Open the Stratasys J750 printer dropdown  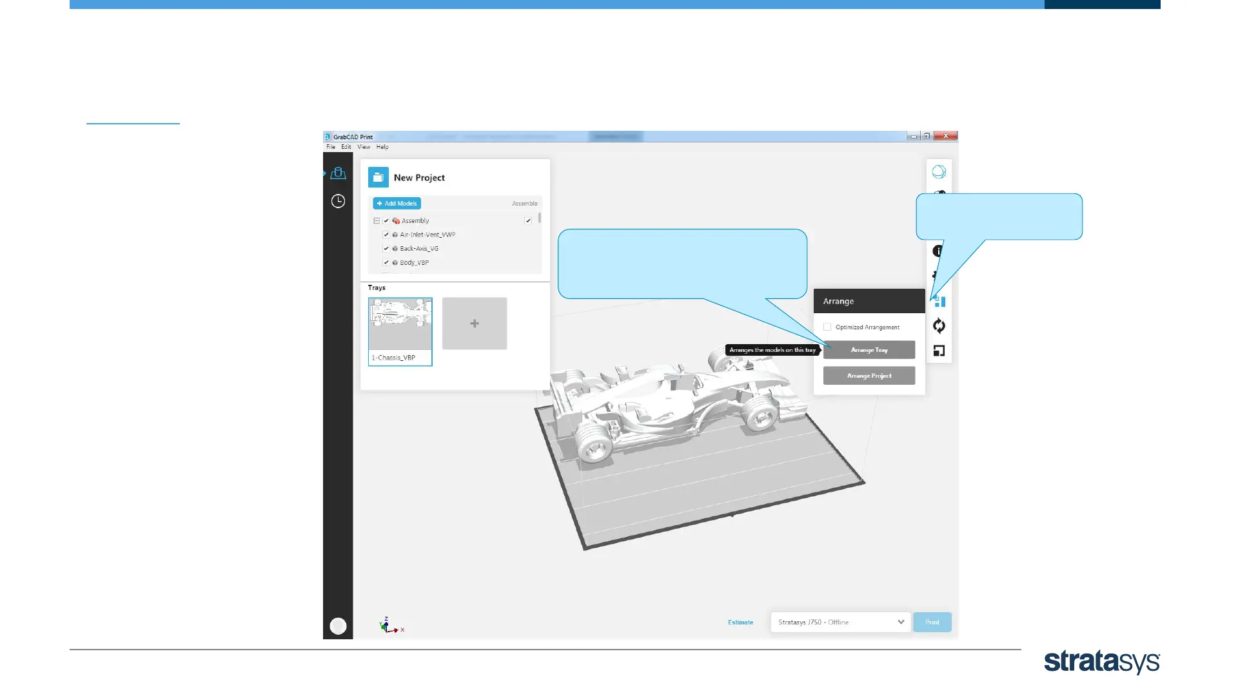click(x=840, y=622)
